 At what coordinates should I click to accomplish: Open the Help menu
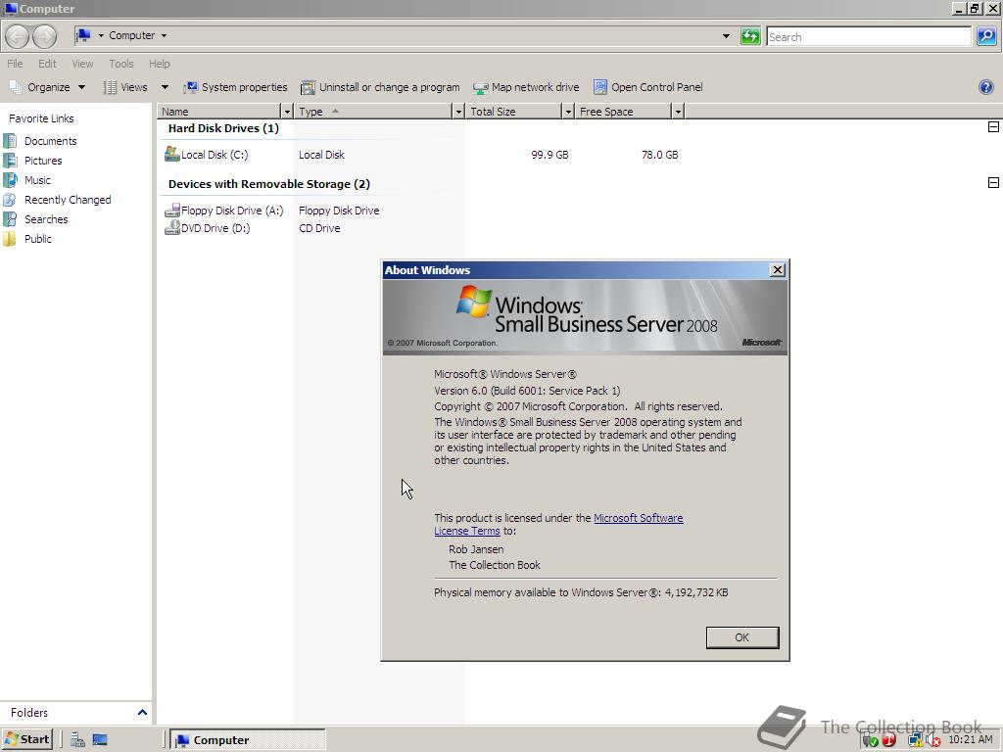(160, 64)
